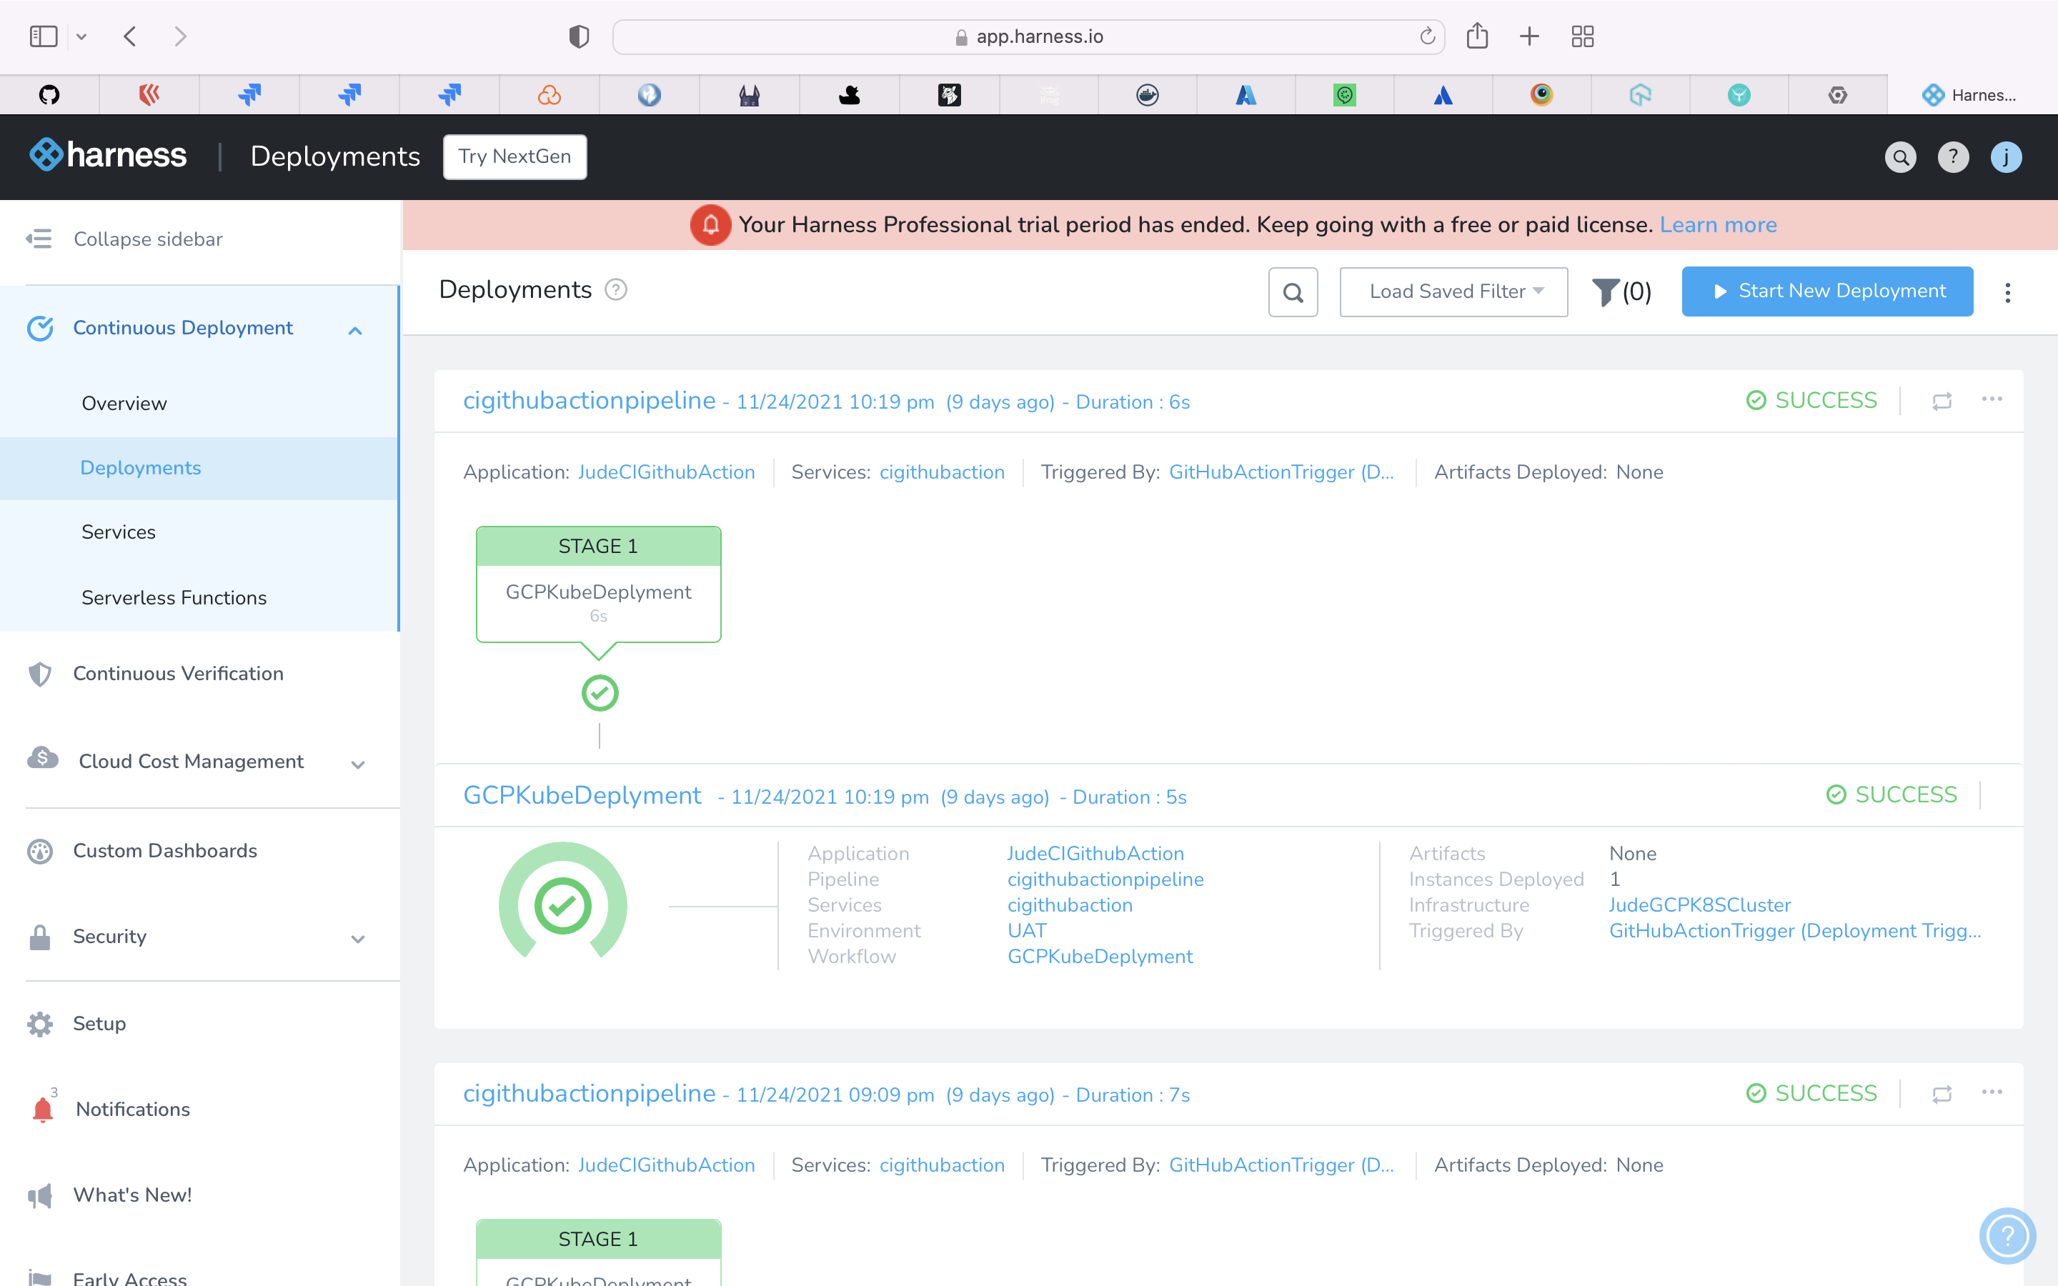The width and height of the screenshot is (2058, 1286).
Task: Click the deployments search magnifier button
Action: point(1293,293)
